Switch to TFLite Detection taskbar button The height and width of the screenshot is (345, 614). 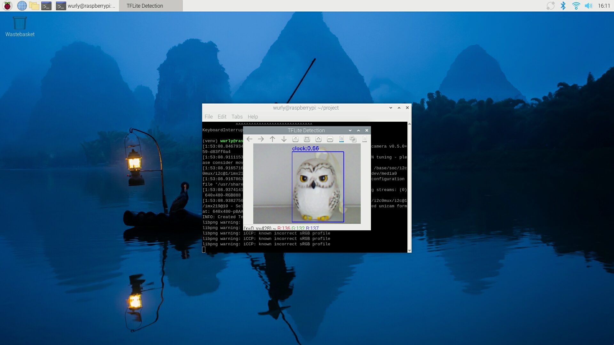coord(151,6)
